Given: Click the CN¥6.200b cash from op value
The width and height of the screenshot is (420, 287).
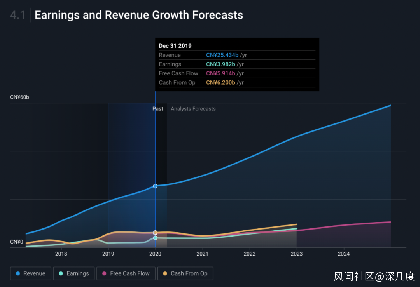Looking at the screenshot, I should (220, 82).
